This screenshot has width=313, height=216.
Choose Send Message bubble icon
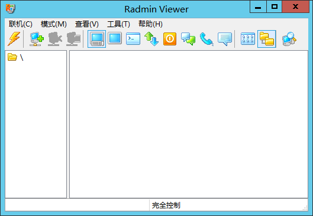point(225,39)
